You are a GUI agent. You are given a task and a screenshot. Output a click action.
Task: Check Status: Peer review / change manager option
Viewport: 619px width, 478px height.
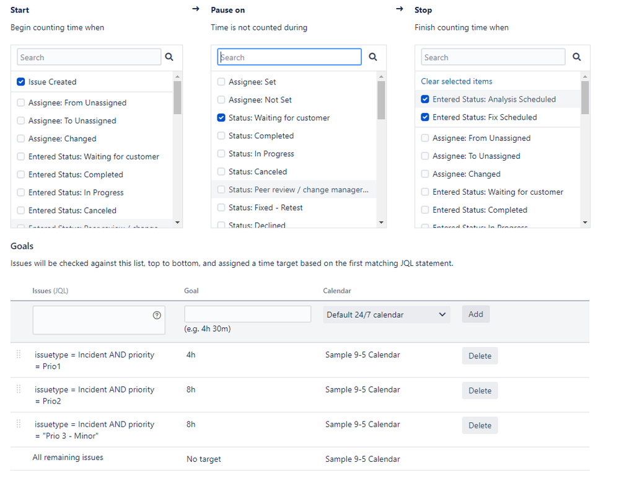tap(221, 190)
